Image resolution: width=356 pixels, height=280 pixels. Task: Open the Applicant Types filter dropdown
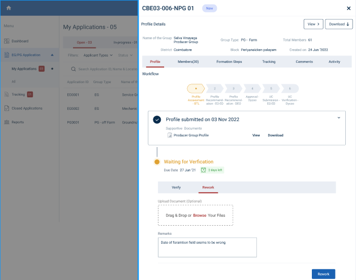pyautogui.click(x=99, y=55)
